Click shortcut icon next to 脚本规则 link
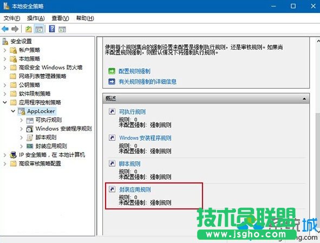The height and width of the screenshot is (243, 320). [x=112, y=163]
